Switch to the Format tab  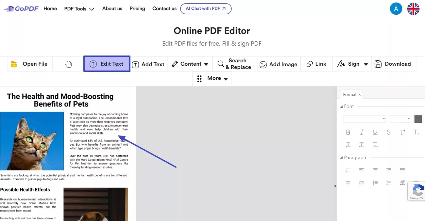(x=349, y=94)
